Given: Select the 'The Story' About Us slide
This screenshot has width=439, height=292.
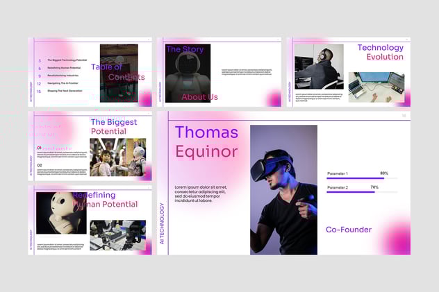Looking at the screenshot, I should (x=219, y=71).
